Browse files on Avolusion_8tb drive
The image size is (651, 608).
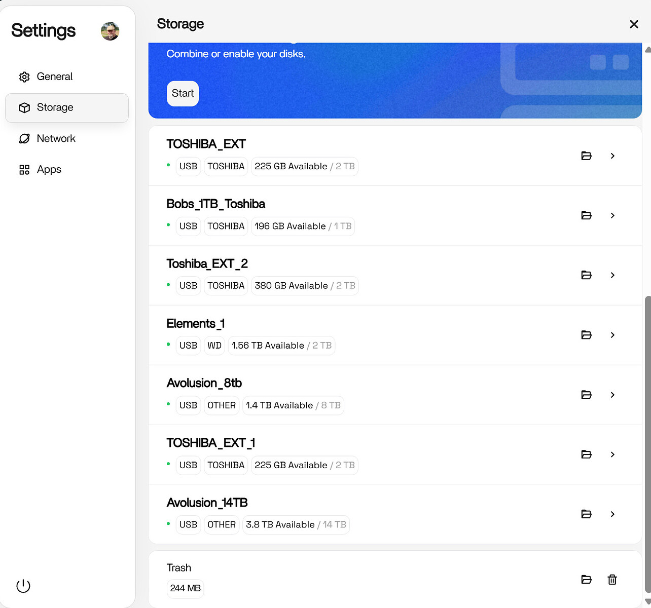(x=586, y=395)
